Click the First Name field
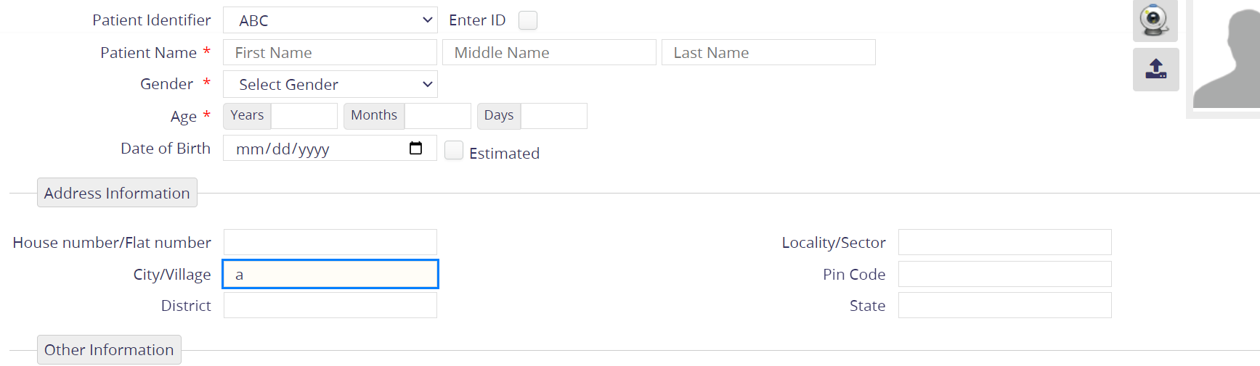Image resolution: width=1260 pixels, height=366 pixels. pos(330,52)
